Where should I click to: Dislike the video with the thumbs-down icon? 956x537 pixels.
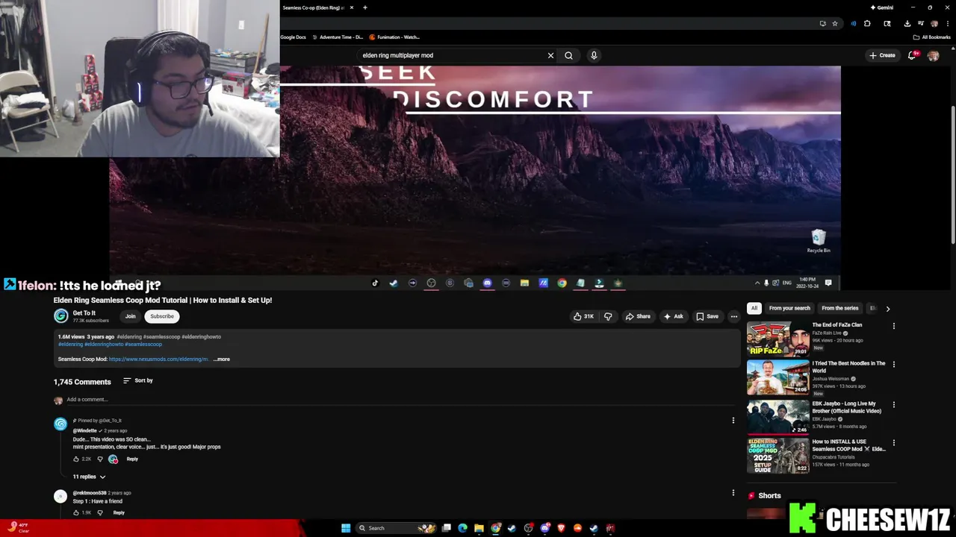608,316
